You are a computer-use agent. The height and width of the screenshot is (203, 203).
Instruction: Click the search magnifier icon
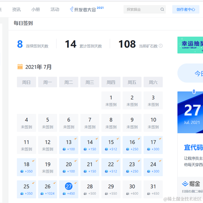[x=162, y=9]
